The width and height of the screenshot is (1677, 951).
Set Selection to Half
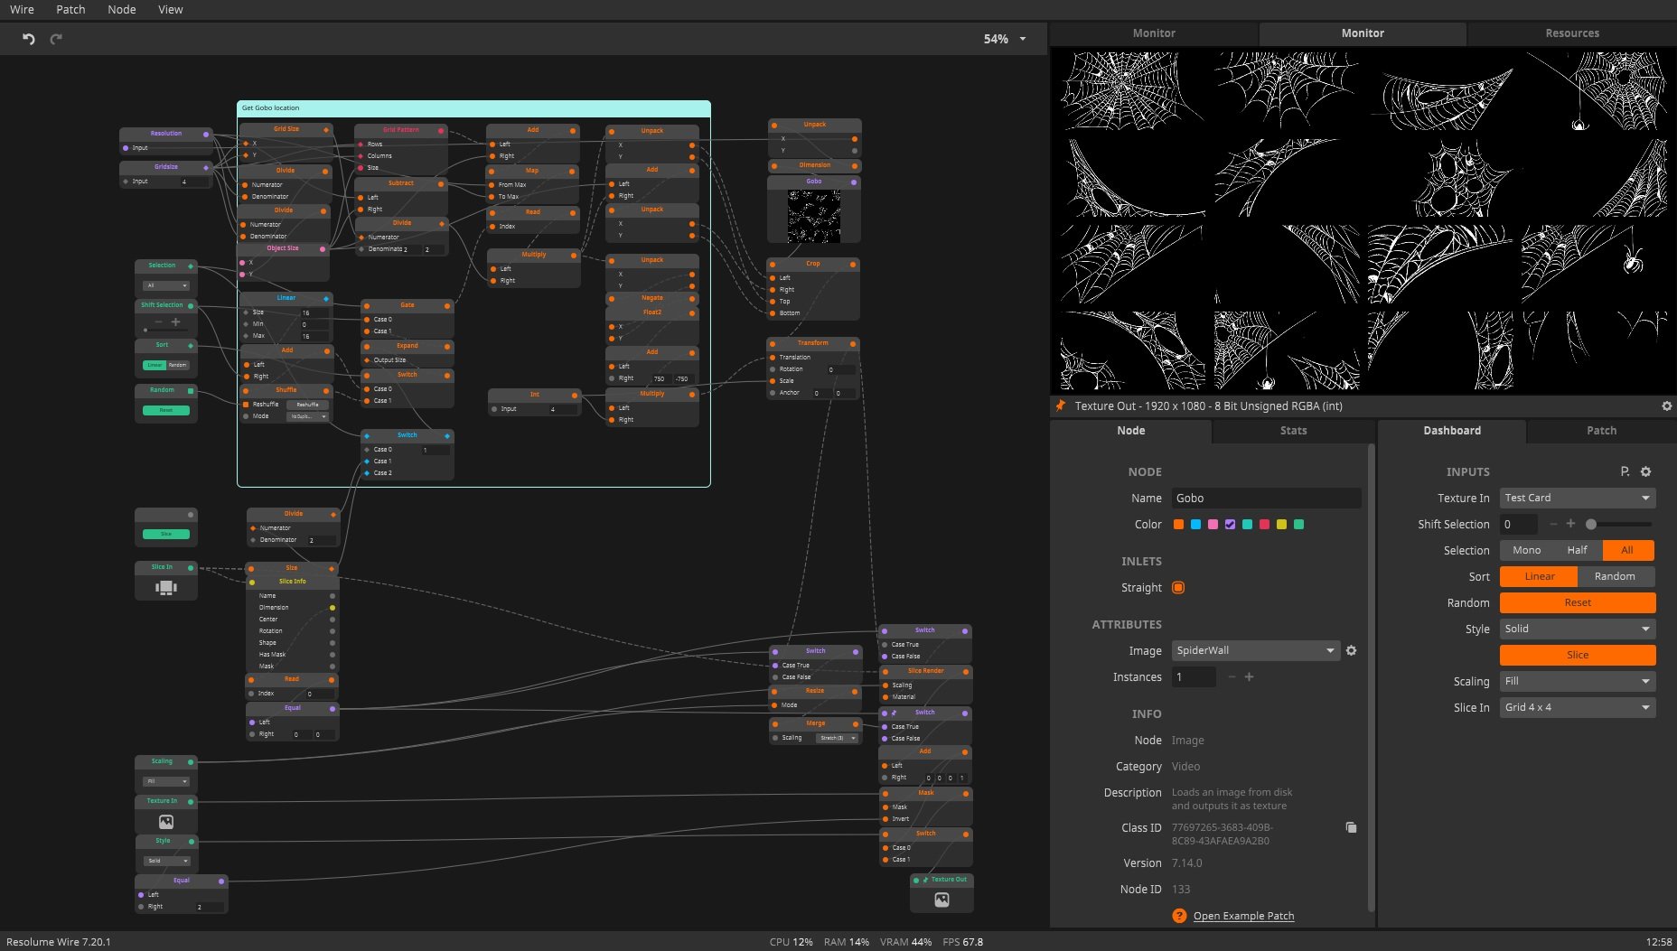pyautogui.click(x=1577, y=550)
